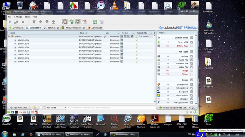
Task: Click the gear icon beside Custom Views
Action: (x=159, y=38)
